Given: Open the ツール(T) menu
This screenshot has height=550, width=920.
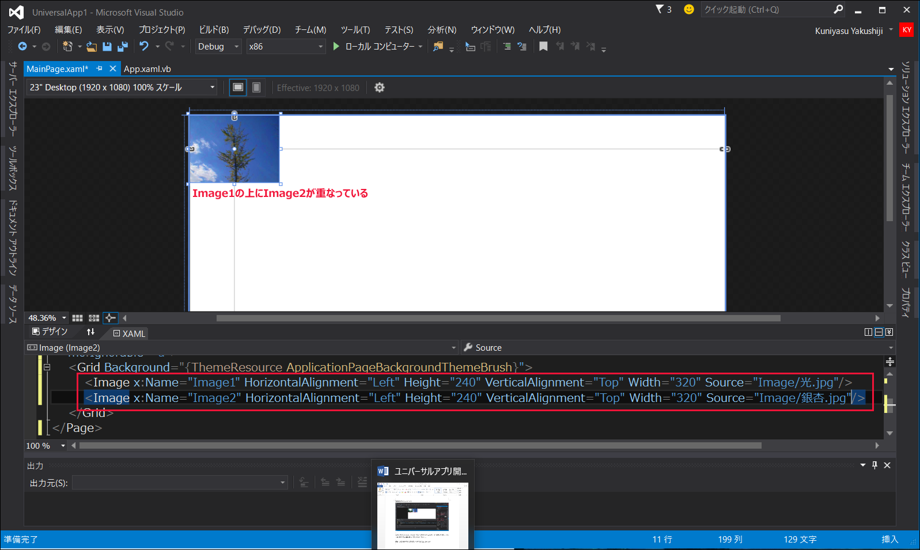Looking at the screenshot, I should point(355,30).
